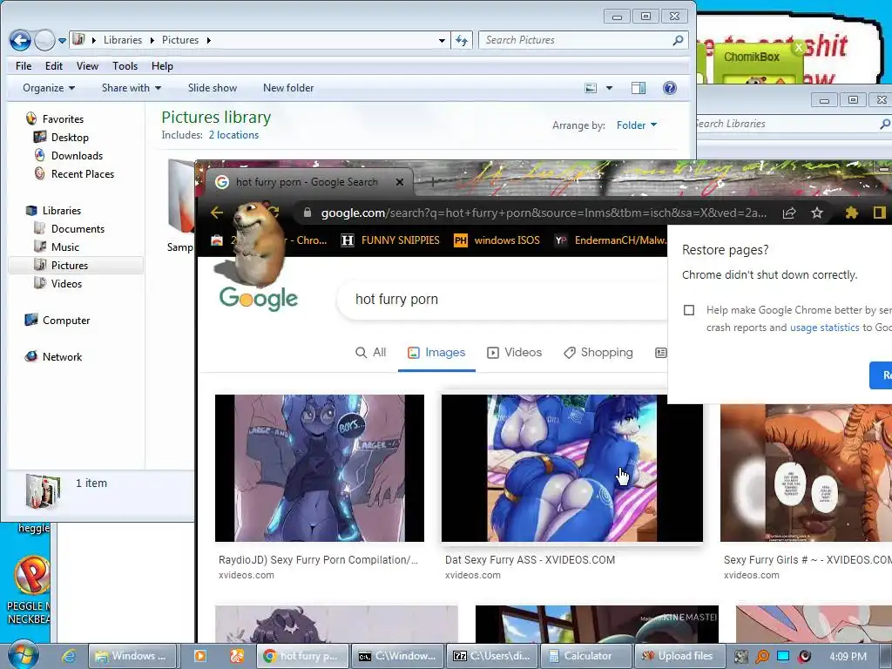Open the View menu in Explorer
Screen dimensions: 892x669
click(x=88, y=66)
